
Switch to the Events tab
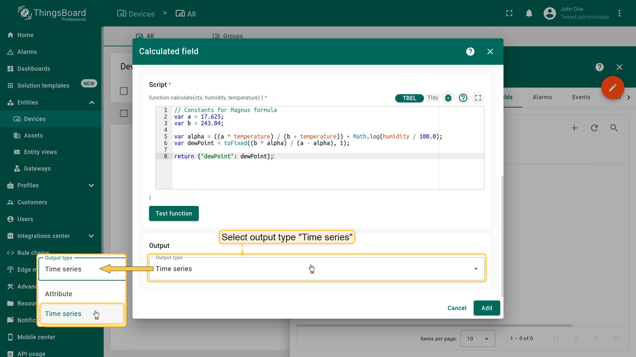[581, 97]
